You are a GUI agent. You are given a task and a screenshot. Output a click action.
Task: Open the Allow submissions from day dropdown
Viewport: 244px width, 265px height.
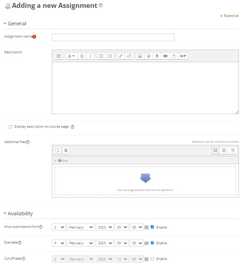59,227
